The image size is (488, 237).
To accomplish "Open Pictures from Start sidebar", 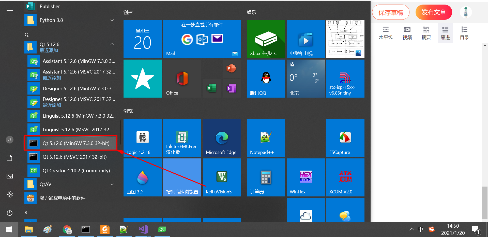I will pos(10,176).
